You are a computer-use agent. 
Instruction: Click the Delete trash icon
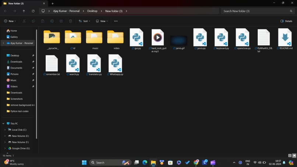coord(70,21)
